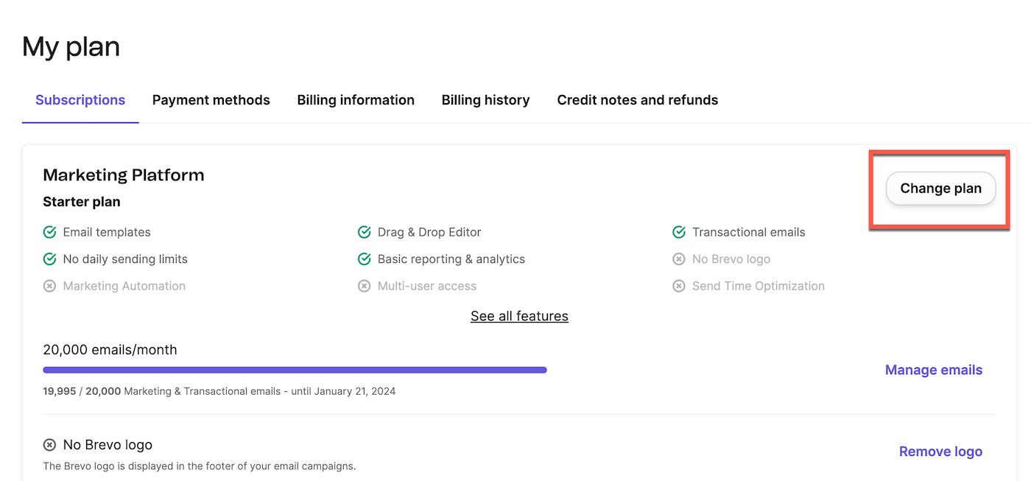Screen dimensions: 1031x481
Task: Click the Multi-user access gray X icon
Action: point(364,286)
